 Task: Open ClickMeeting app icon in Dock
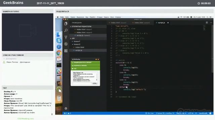tap(59, 90)
